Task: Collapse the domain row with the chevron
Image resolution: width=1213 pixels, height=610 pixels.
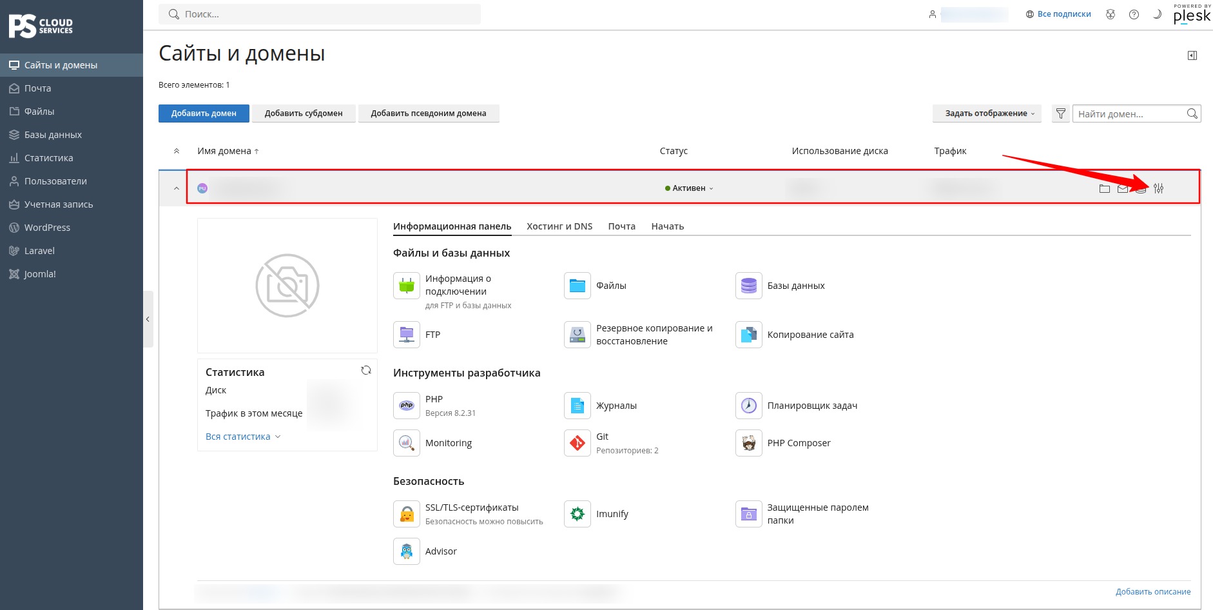Action: coord(176,188)
